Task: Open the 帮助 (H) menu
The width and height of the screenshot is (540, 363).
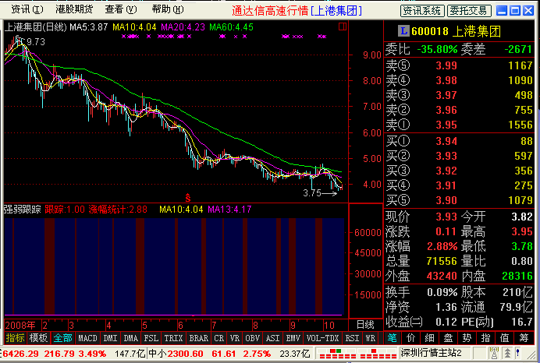Action: coord(168,9)
